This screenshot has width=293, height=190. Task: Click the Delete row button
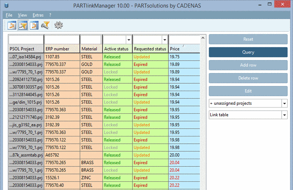click(248, 78)
